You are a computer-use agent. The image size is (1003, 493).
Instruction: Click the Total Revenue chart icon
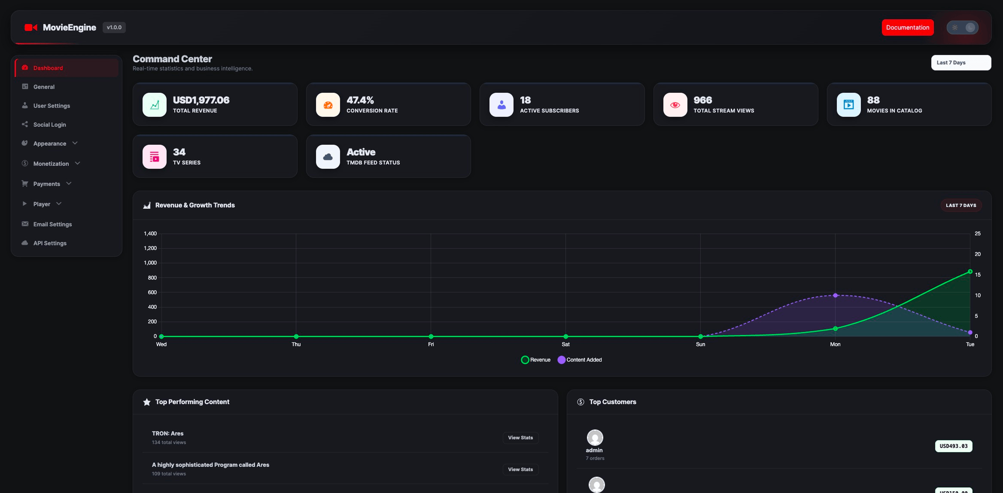155,105
